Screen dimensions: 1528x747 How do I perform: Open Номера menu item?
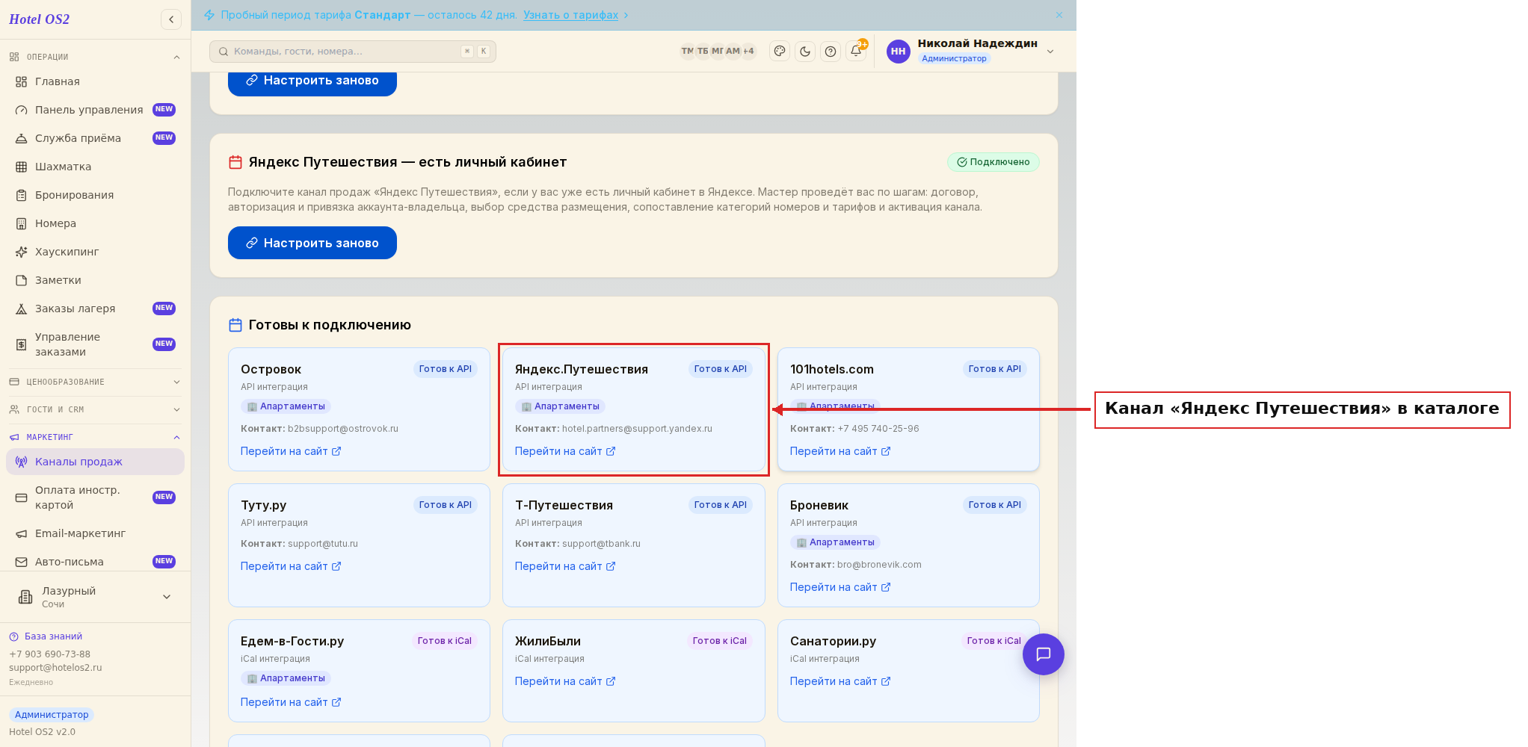[x=95, y=223]
